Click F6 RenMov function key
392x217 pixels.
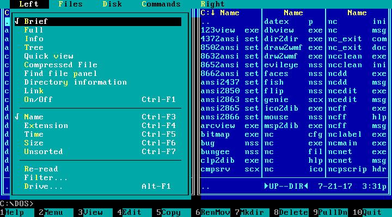point(213,213)
